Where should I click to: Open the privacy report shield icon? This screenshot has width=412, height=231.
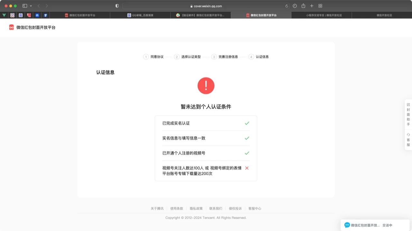point(117,6)
